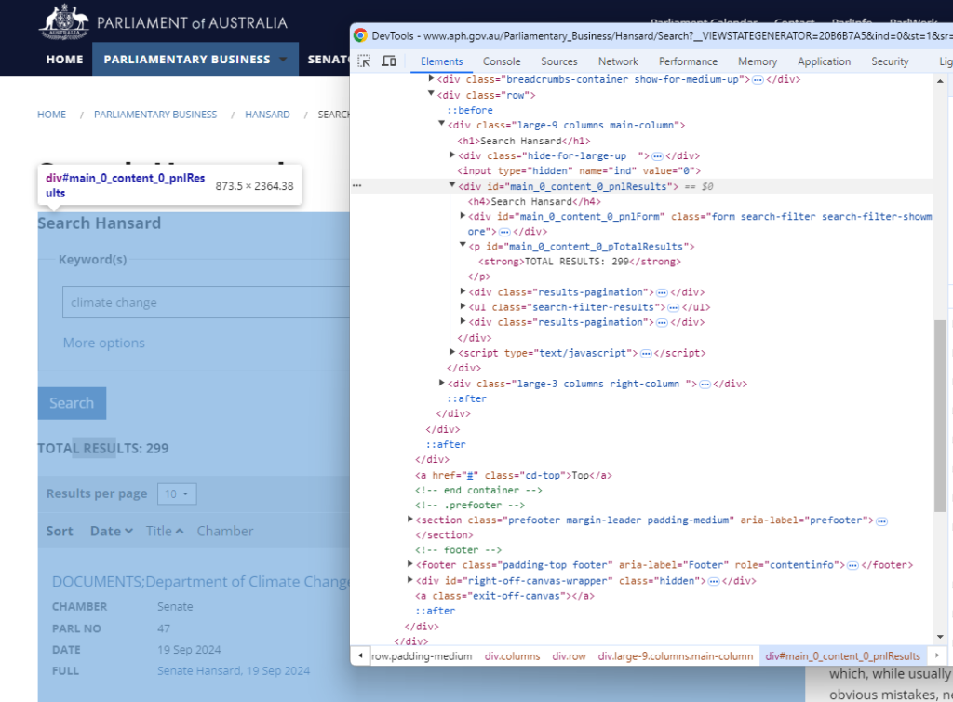Click the Search button
This screenshot has height=702, width=953.
[x=72, y=403]
